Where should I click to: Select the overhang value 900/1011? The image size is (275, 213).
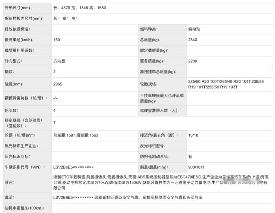196,167
